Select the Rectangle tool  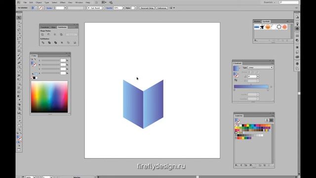[19, 50]
